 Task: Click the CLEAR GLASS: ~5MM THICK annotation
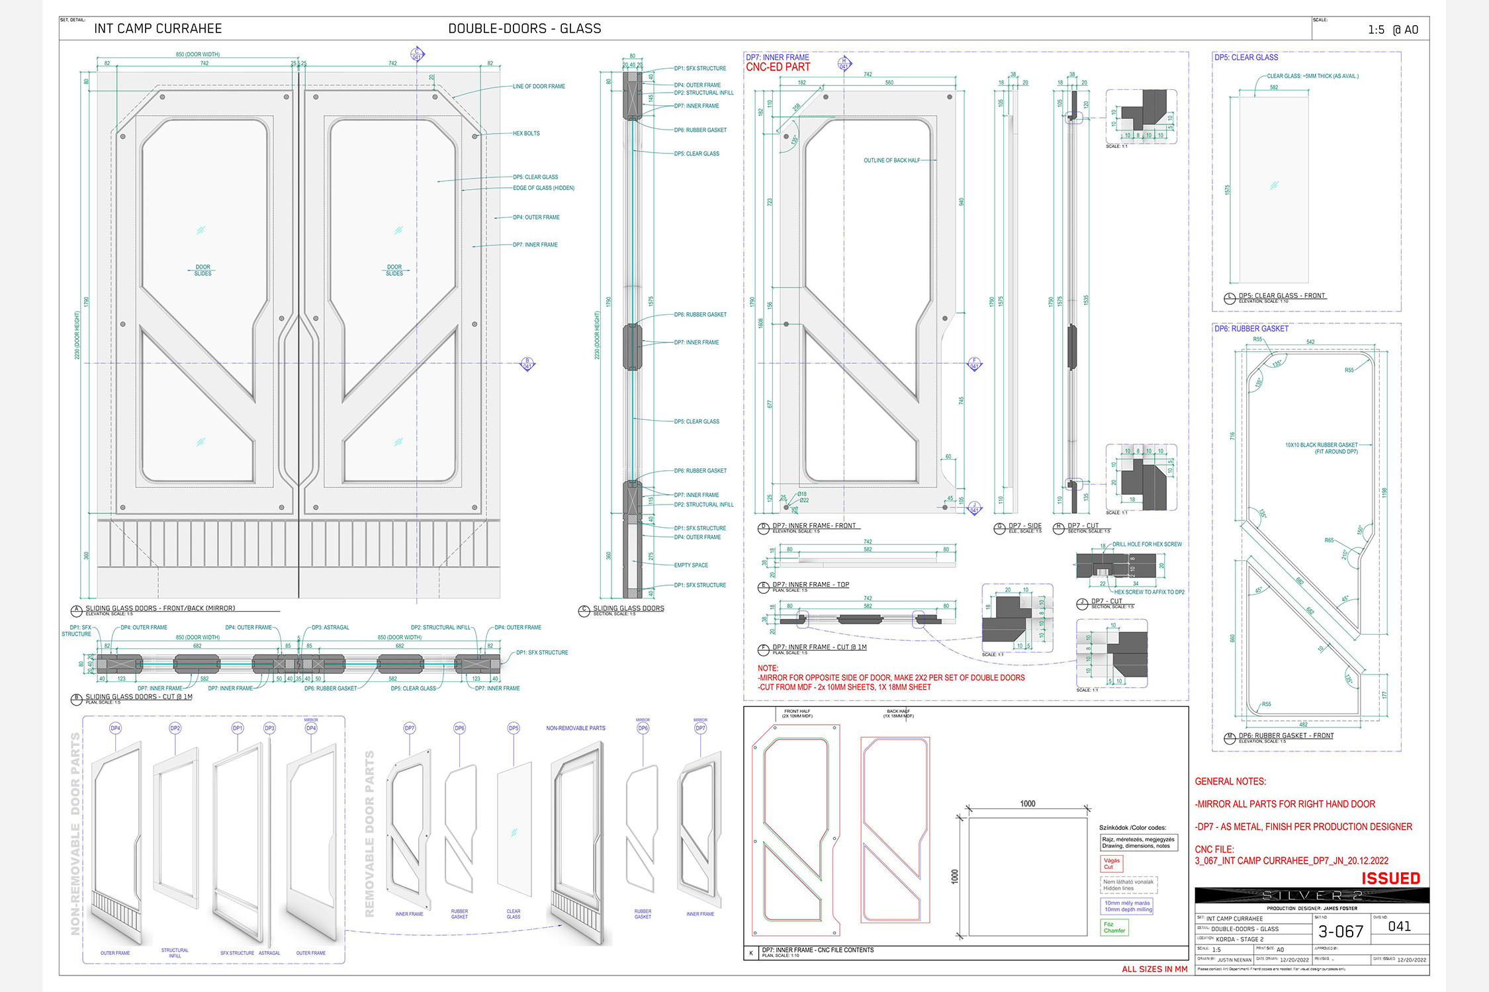(x=1312, y=76)
